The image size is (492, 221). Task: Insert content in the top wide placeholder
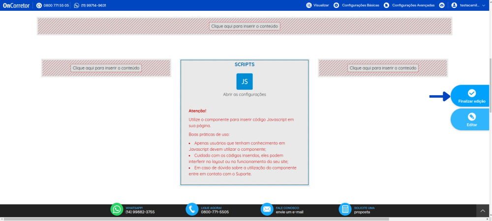tap(245, 26)
